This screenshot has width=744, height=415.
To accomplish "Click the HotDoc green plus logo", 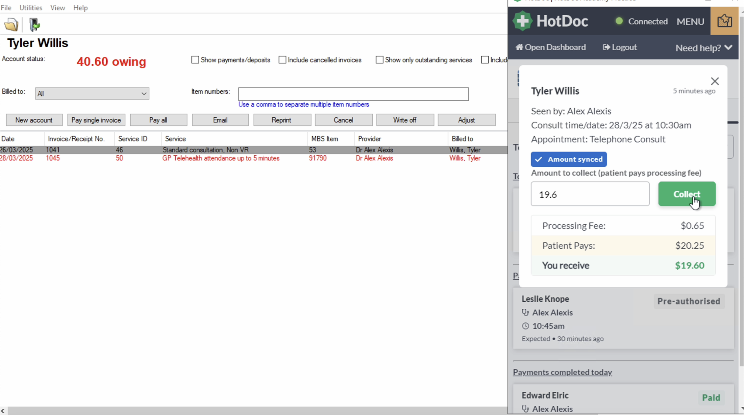I will pyautogui.click(x=522, y=21).
